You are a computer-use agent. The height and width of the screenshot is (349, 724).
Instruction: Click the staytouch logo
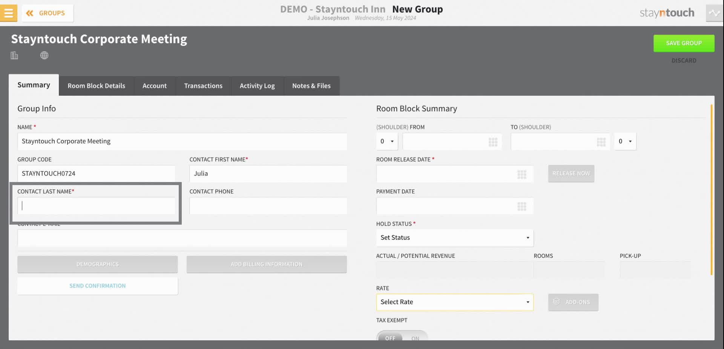tap(667, 13)
